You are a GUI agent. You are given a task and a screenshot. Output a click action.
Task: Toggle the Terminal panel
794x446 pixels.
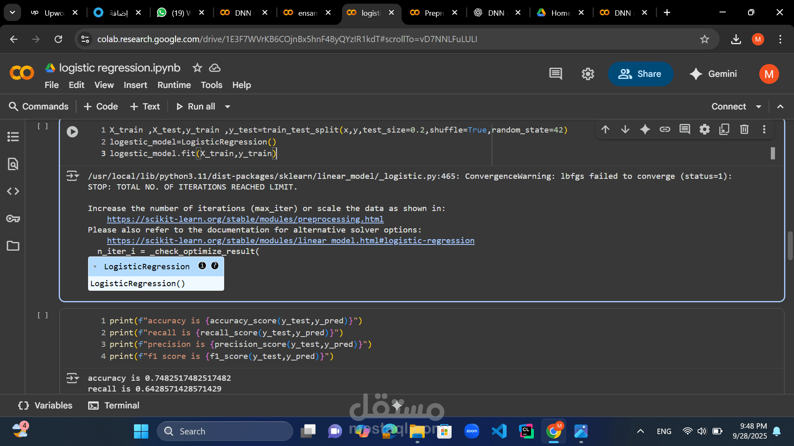(x=113, y=406)
